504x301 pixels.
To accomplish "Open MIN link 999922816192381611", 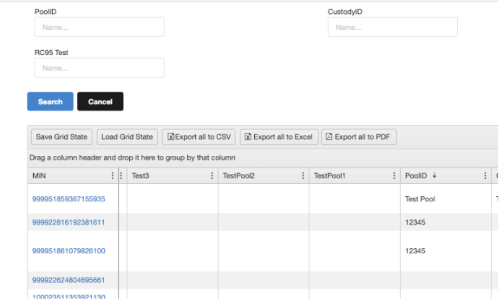I will click(x=69, y=222).
